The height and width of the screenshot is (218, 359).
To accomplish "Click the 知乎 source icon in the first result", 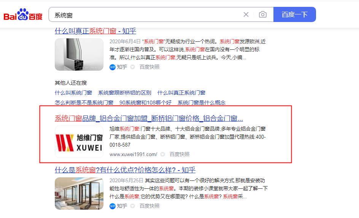I will (x=113, y=67).
